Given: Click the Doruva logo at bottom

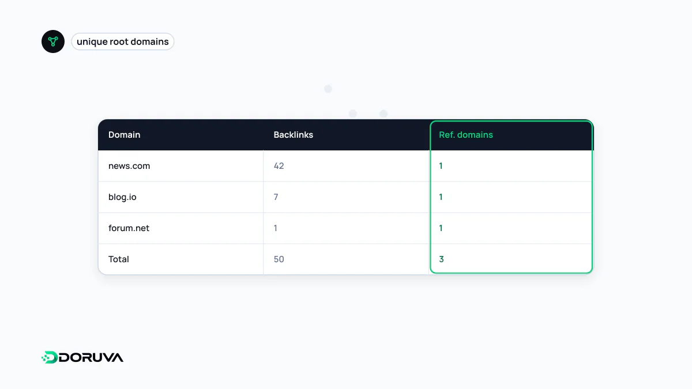Looking at the screenshot, I should 82,357.
